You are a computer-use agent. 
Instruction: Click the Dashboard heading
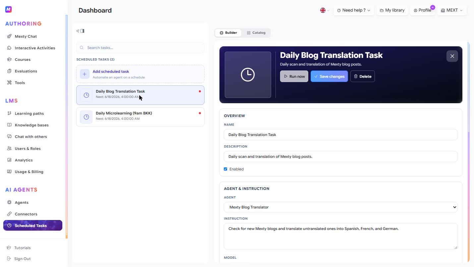[95, 10]
